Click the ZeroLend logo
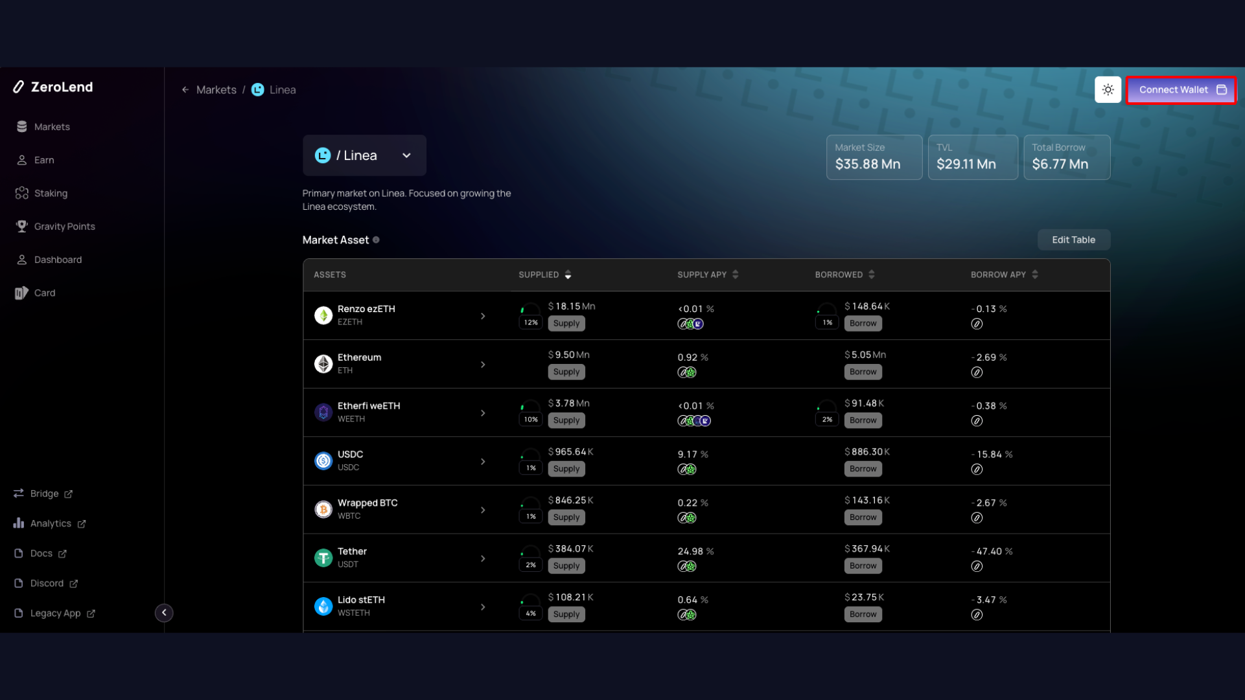This screenshot has width=1245, height=700. pyautogui.click(x=52, y=87)
